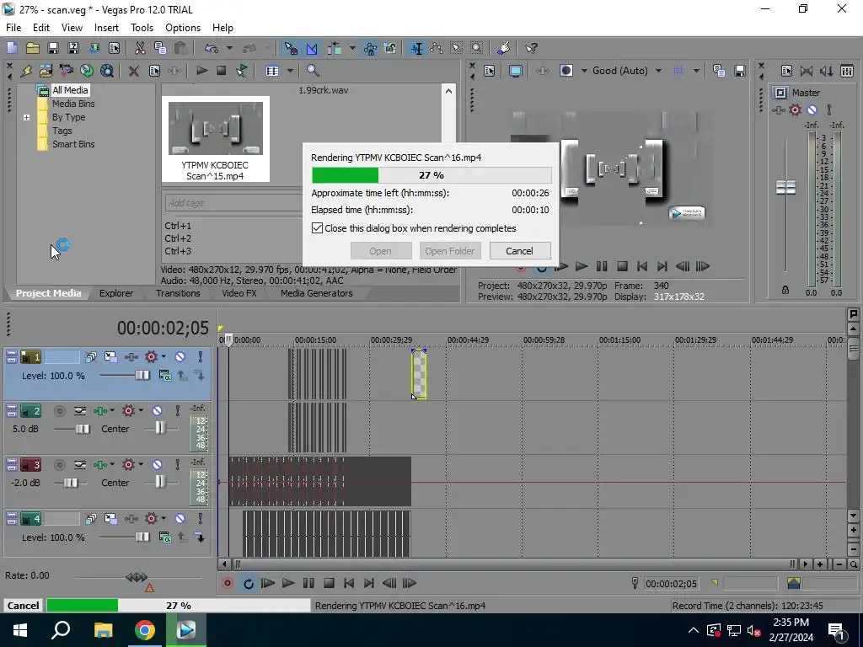Click the New project icon in toolbar
Screen dimensions: 863x647
pyautogui.click(x=12, y=48)
